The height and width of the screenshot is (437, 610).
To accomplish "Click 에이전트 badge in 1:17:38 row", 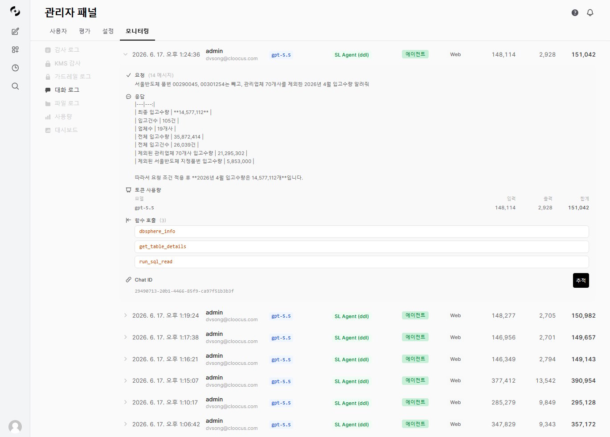I will pyautogui.click(x=415, y=337).
